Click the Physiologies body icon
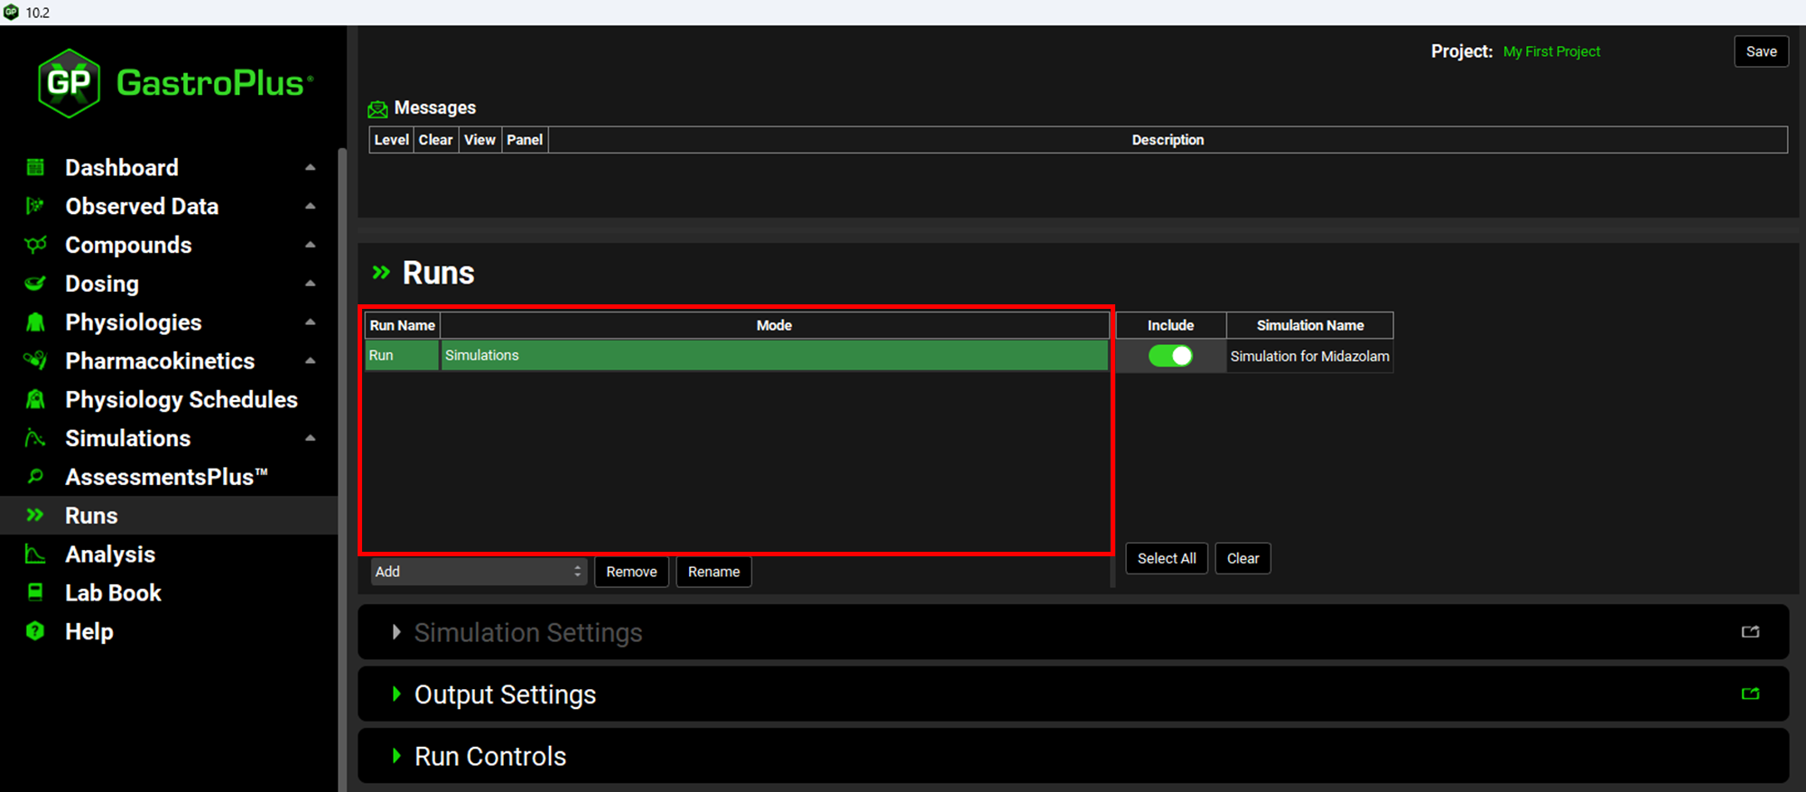The image size is (1806, 792). coord(35,322)
